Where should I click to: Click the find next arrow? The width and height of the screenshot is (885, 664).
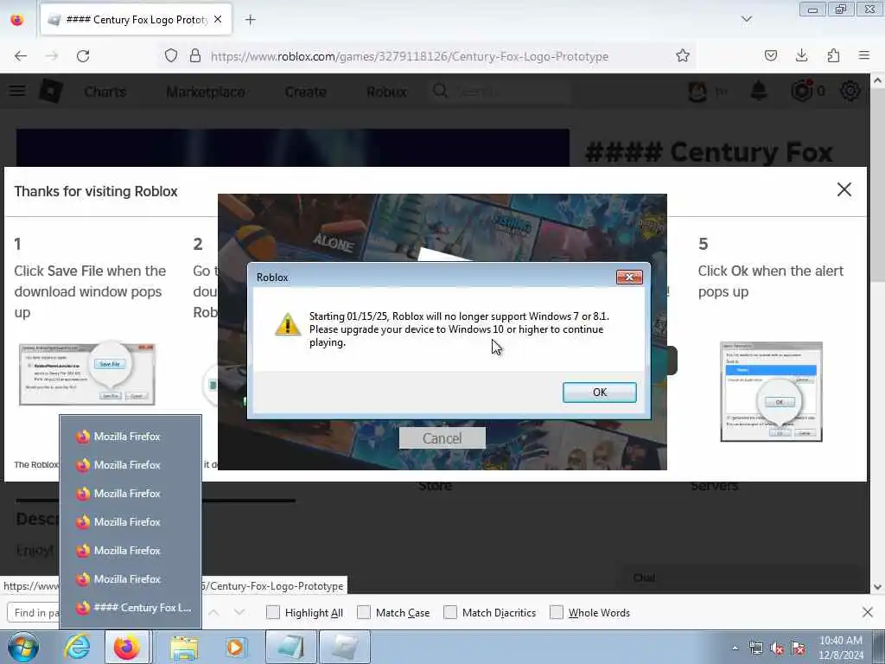(239, 612)
